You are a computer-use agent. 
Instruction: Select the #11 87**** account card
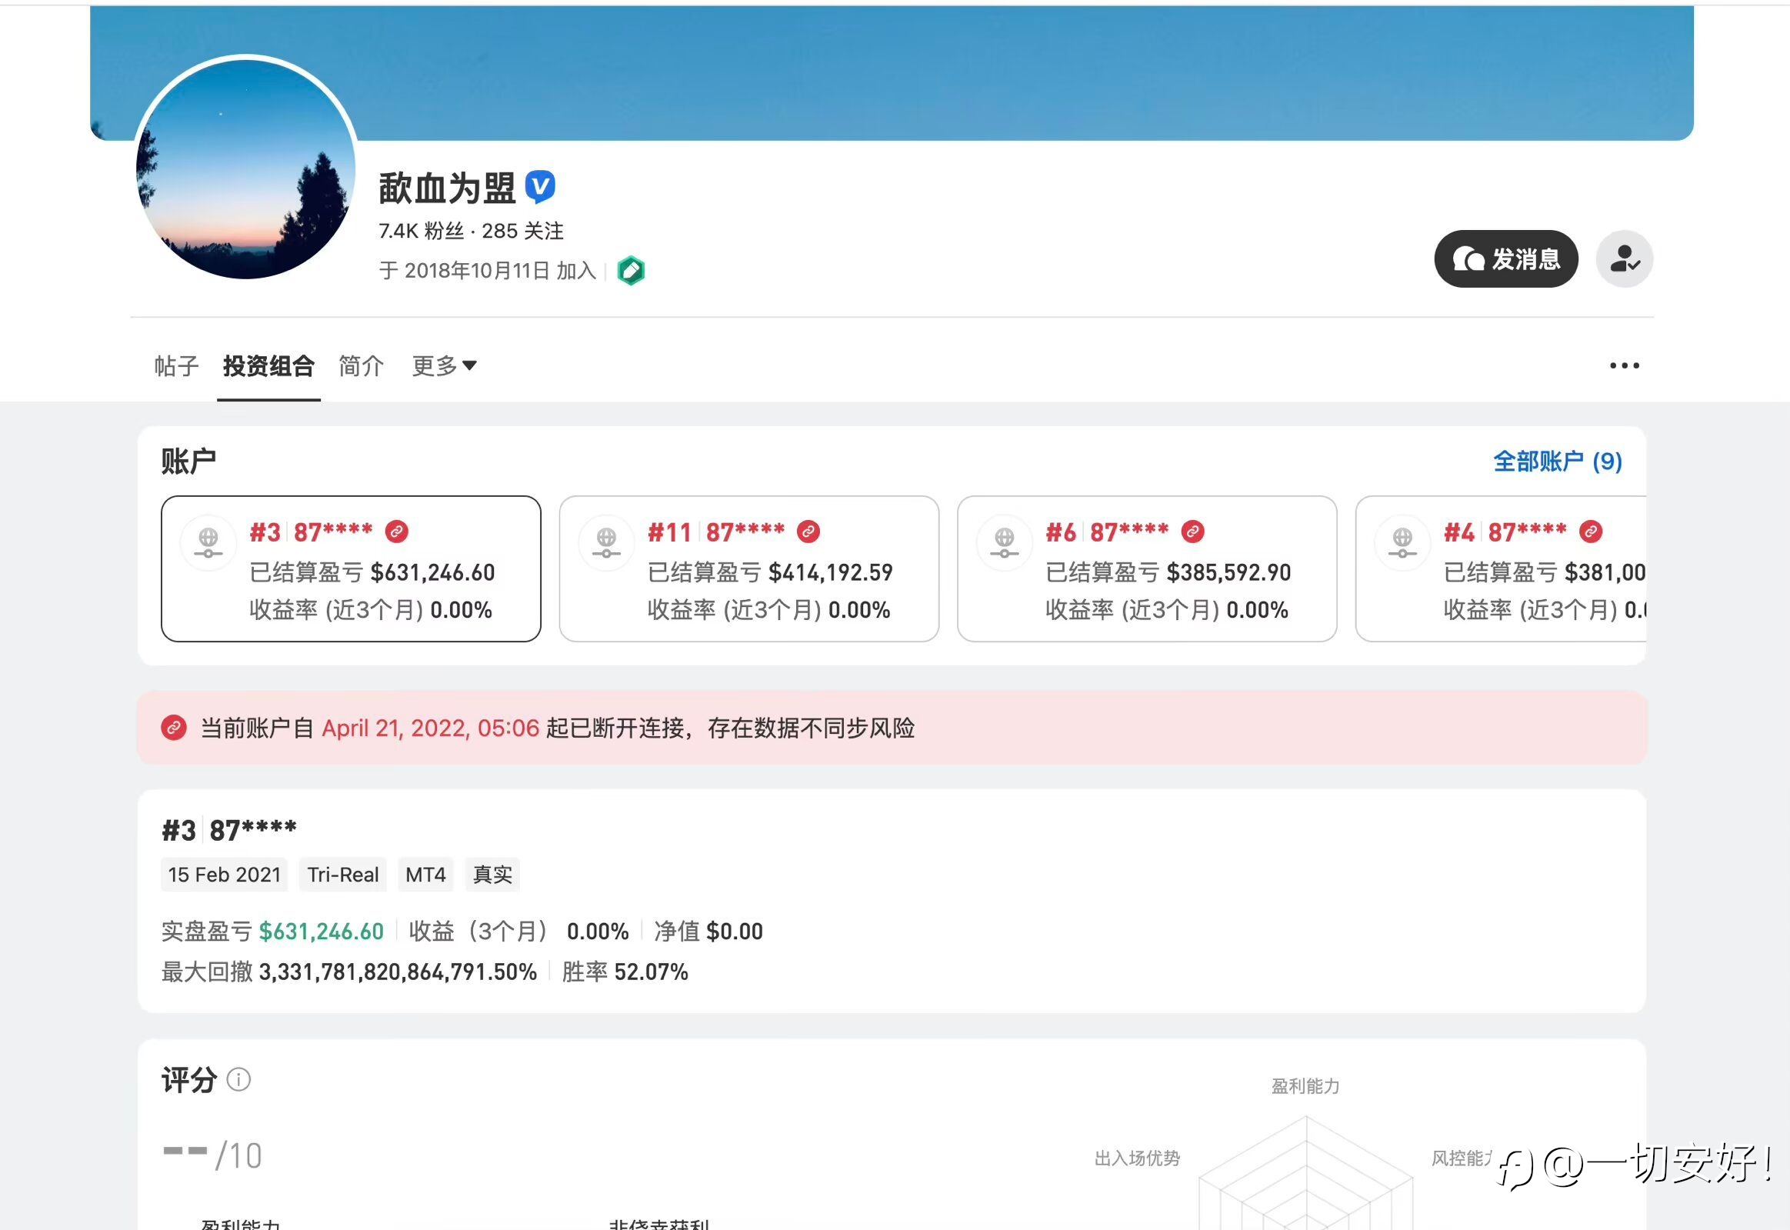(748, 568)
